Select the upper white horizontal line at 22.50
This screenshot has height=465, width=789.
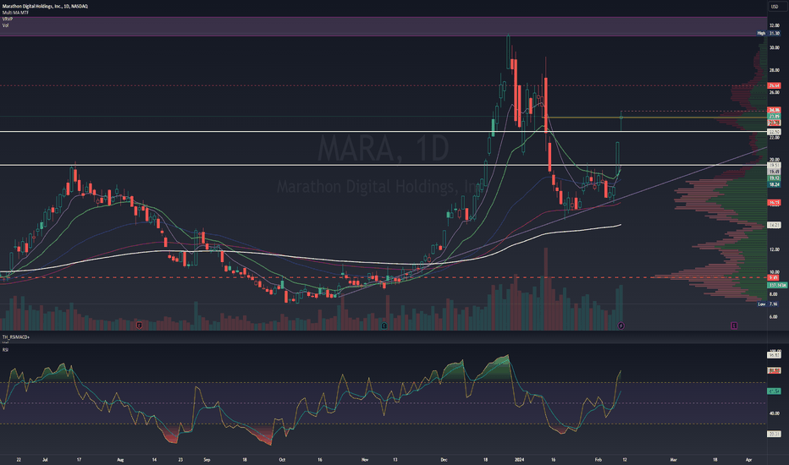pos(383,132)
